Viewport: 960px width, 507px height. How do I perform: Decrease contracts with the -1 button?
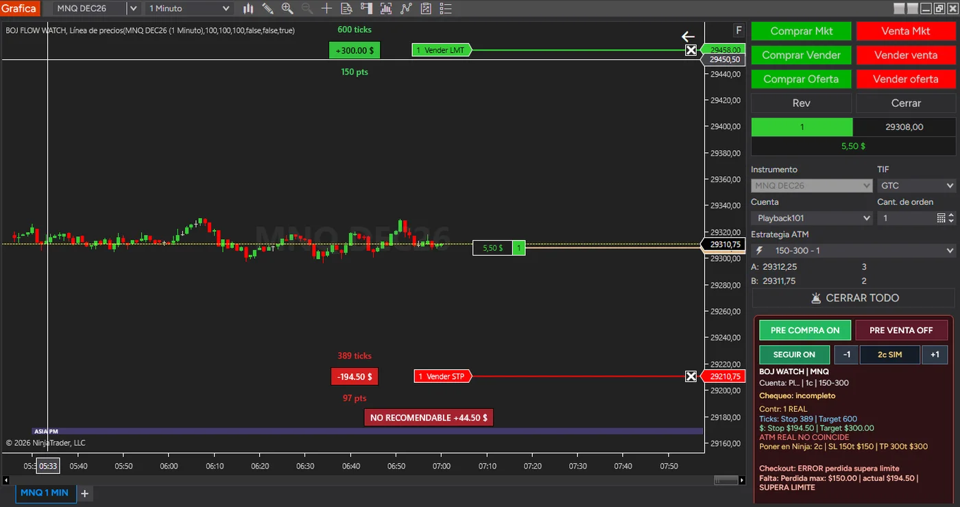click(x=846, y=354)
